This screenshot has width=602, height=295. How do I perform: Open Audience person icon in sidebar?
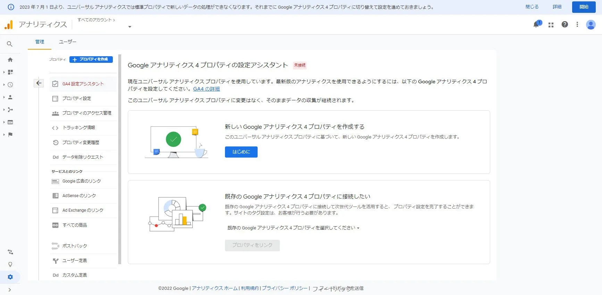[10, 97]
